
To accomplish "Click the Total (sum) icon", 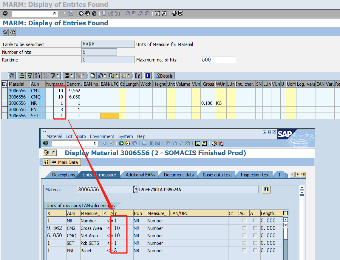I will pos(67,76).
